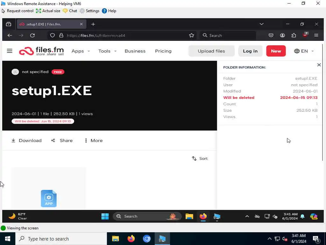Show hidden icons in remote tray
The height and width of the screenshot is (245, 326).
click(247, 216)
